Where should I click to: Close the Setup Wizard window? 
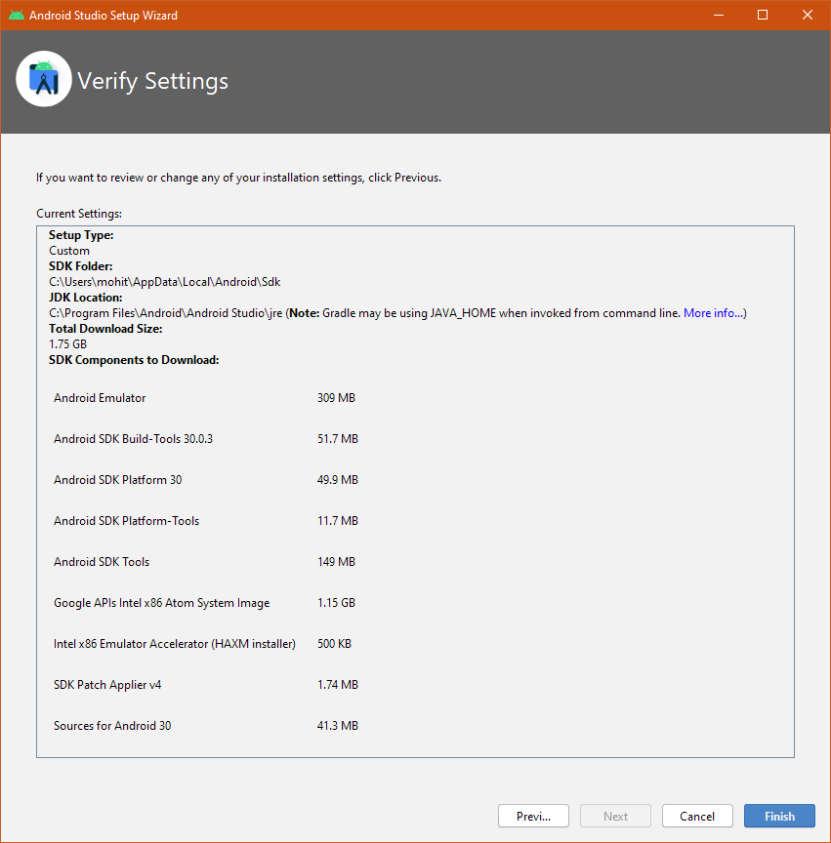[x=807, y=16]
